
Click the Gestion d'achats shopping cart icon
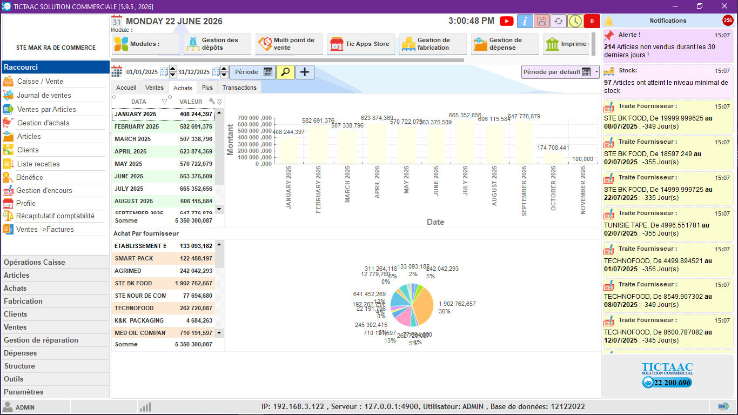8,123
